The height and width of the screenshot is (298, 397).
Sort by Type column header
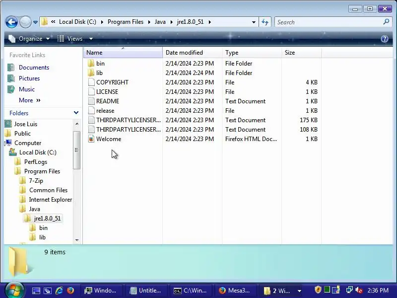tap(252, 53)
